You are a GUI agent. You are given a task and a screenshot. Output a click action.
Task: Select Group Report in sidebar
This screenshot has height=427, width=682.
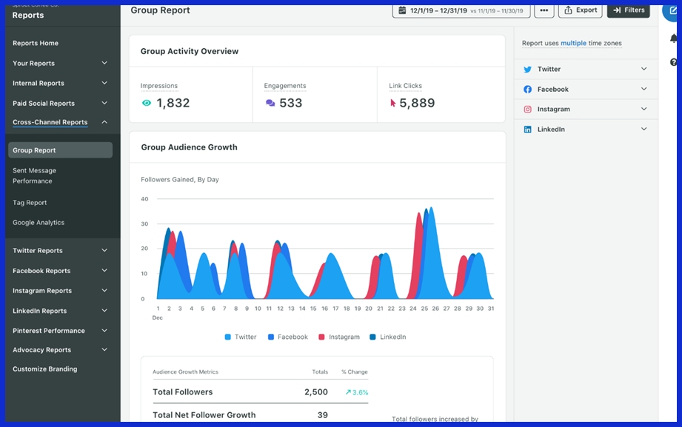click(61, 150)
